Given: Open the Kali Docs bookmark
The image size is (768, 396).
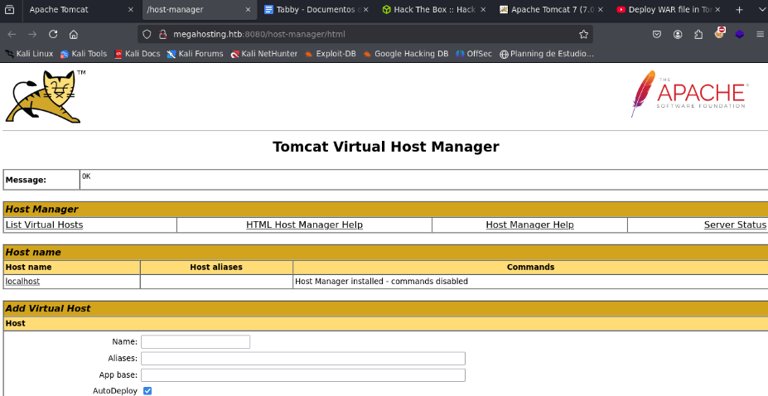Looking at the screenshot, I should tap(138, 54).
